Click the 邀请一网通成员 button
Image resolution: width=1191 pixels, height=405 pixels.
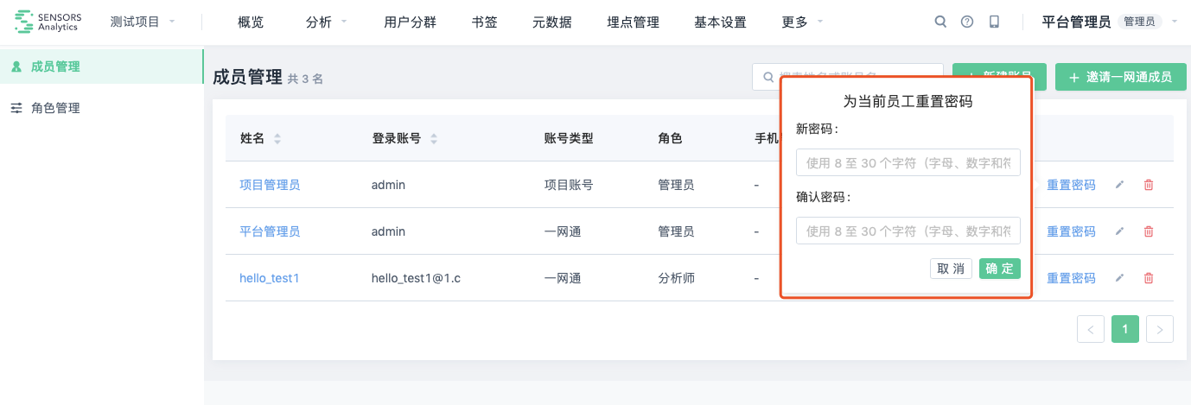pos(1121,77)
